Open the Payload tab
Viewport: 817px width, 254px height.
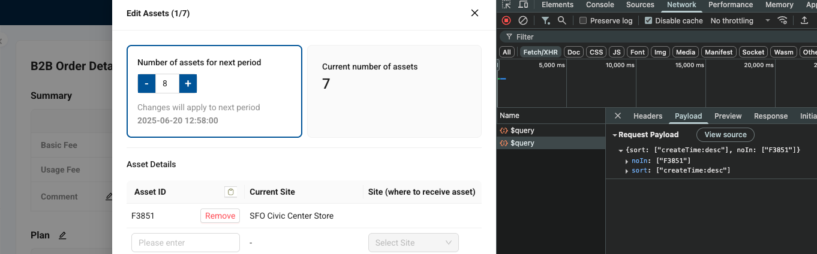(688, 116)
